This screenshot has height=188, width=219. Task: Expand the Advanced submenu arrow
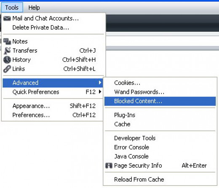[x=100, y=82]
